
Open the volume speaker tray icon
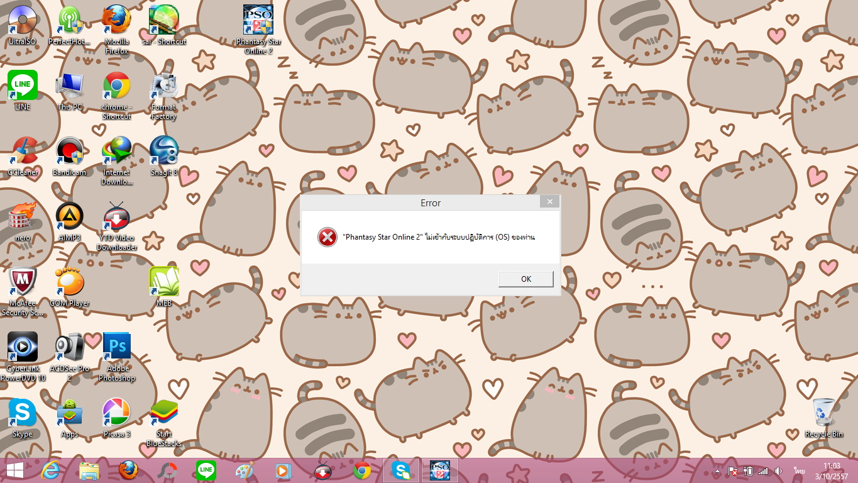(x=778, y=471)
